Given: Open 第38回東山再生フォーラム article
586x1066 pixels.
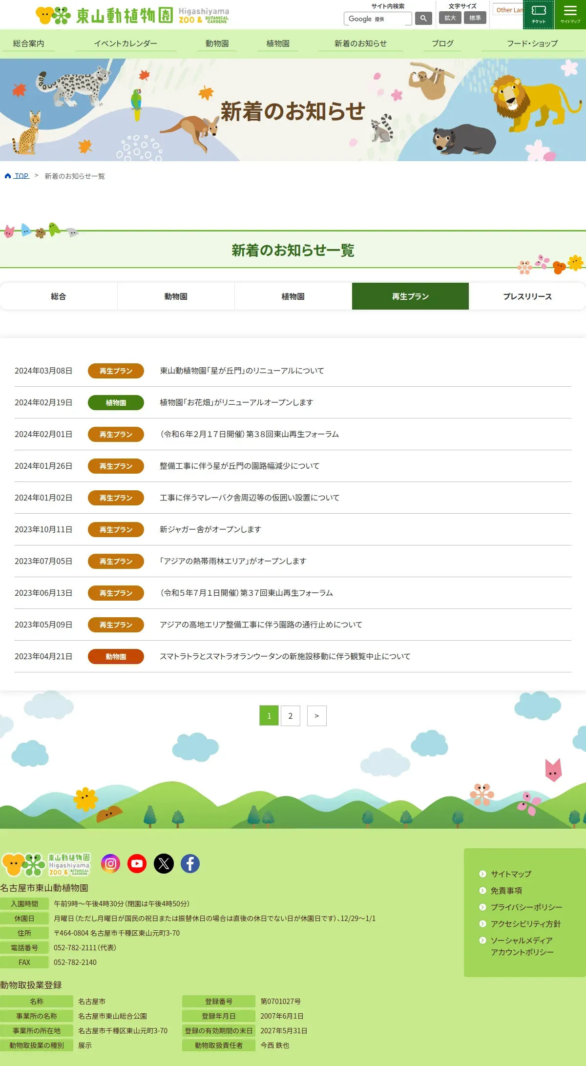Looking at the screenshot, I should 249,434.
